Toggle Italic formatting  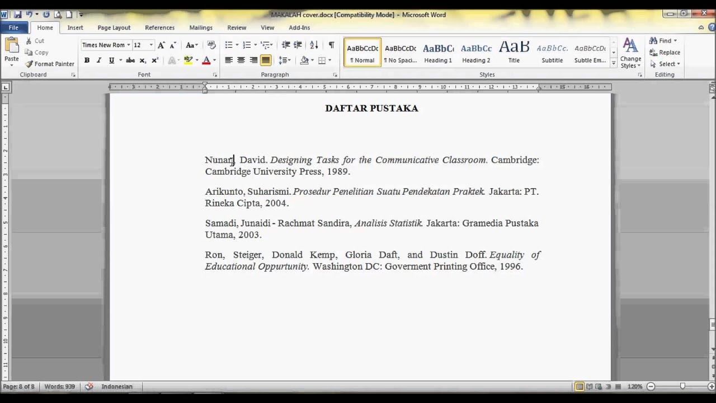tap(99, 60)
